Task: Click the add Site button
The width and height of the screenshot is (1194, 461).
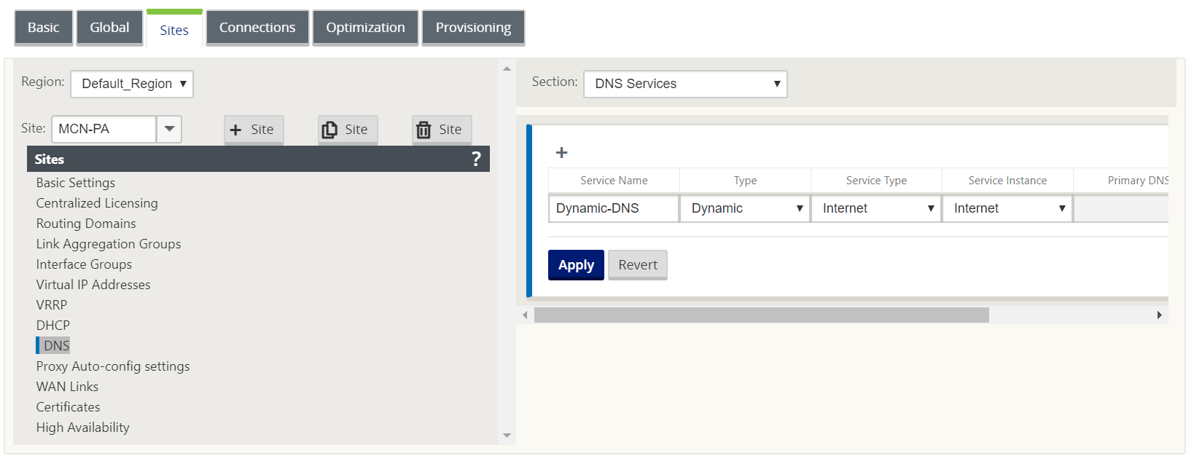Action: pos(254,130)
